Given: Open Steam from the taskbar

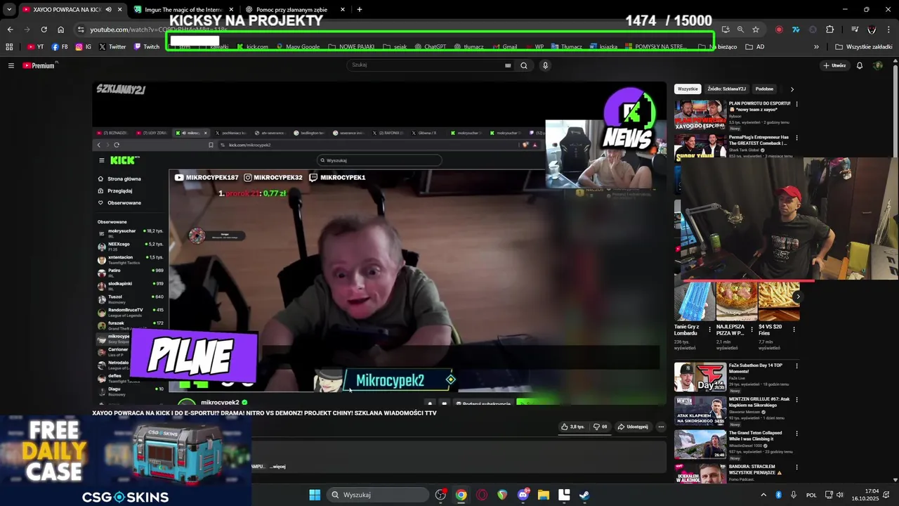Looking at the screenshot, I should tap(584, 495).
